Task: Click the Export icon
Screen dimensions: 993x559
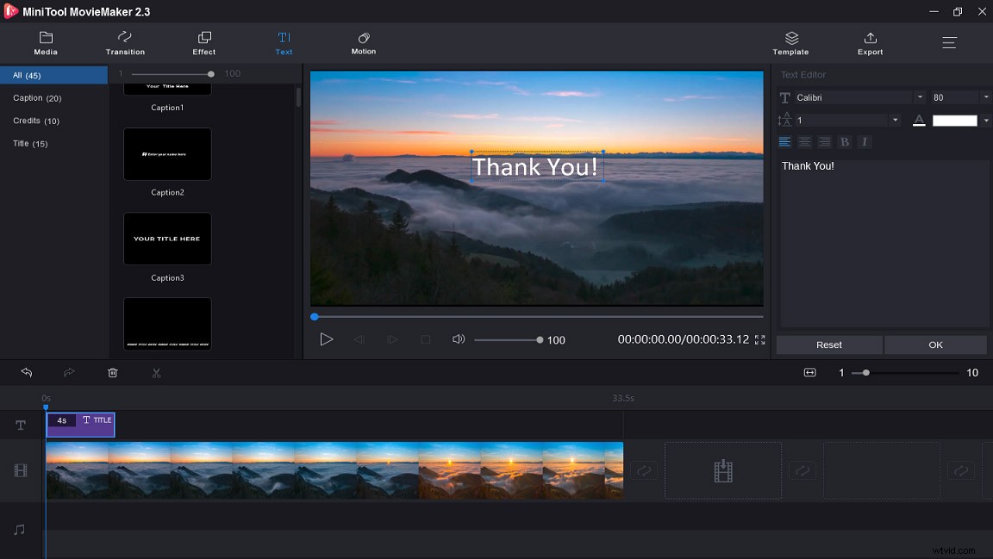Action: pyautogui.click(x=870, y=43)
